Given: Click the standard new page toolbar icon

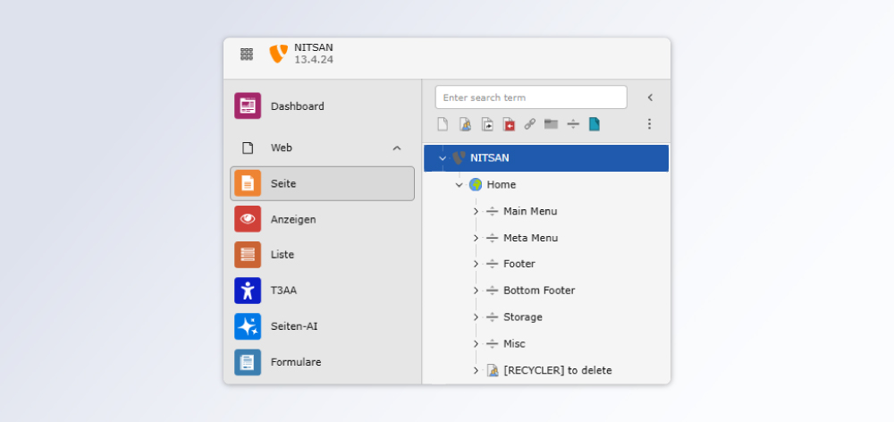Looking at the screenshot, I should [443, 124].
